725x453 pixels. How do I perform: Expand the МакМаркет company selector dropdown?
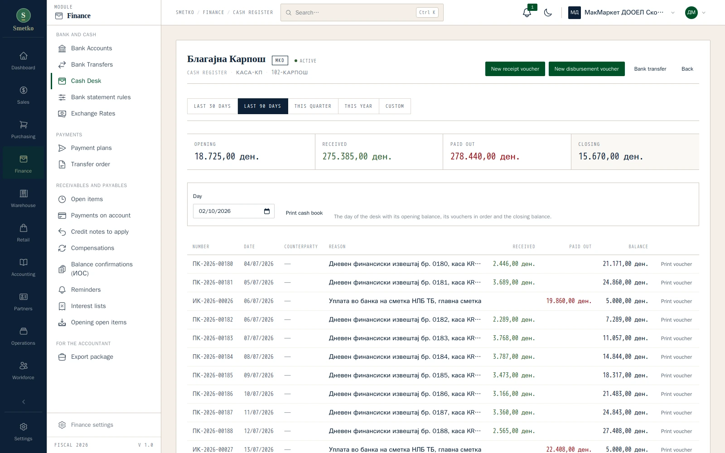(x=623, y=13)
